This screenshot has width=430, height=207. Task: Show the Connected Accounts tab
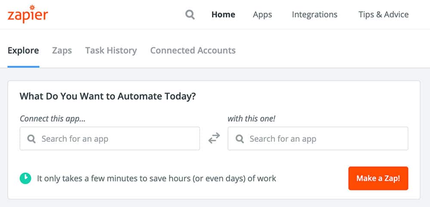click(x=193, y=51)
